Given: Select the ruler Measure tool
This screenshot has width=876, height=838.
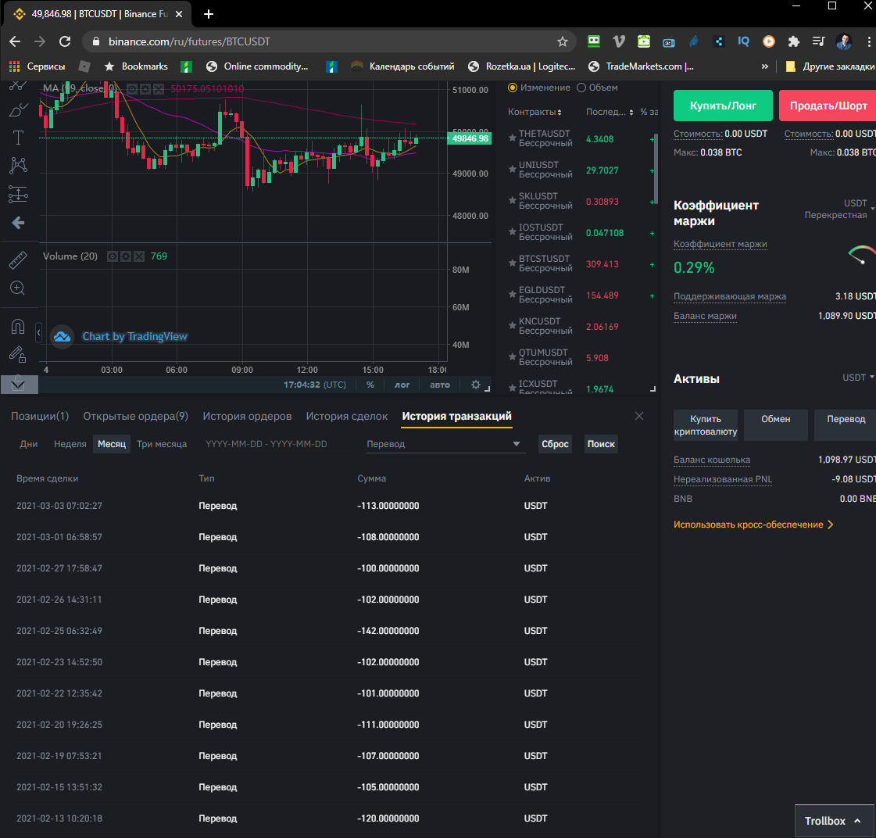Looking at the screenshot, I should 18,260.
